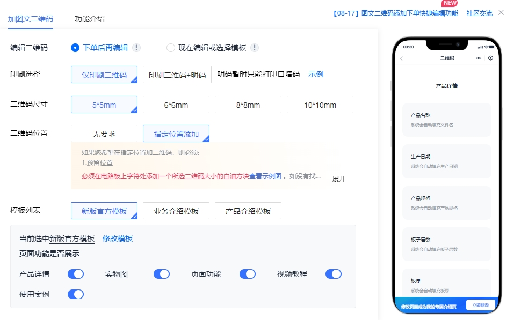Screen dimensions: 514x320
Task: Select 6*6mm QR code size
Action: 176,105
